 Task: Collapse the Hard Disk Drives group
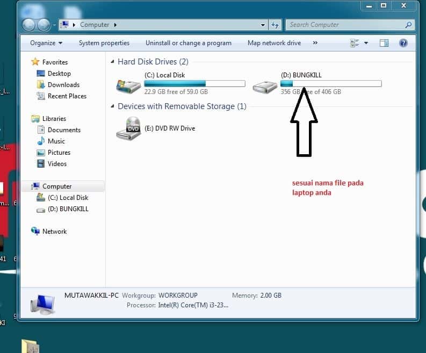pyautogui.click(x=112, y=62)
